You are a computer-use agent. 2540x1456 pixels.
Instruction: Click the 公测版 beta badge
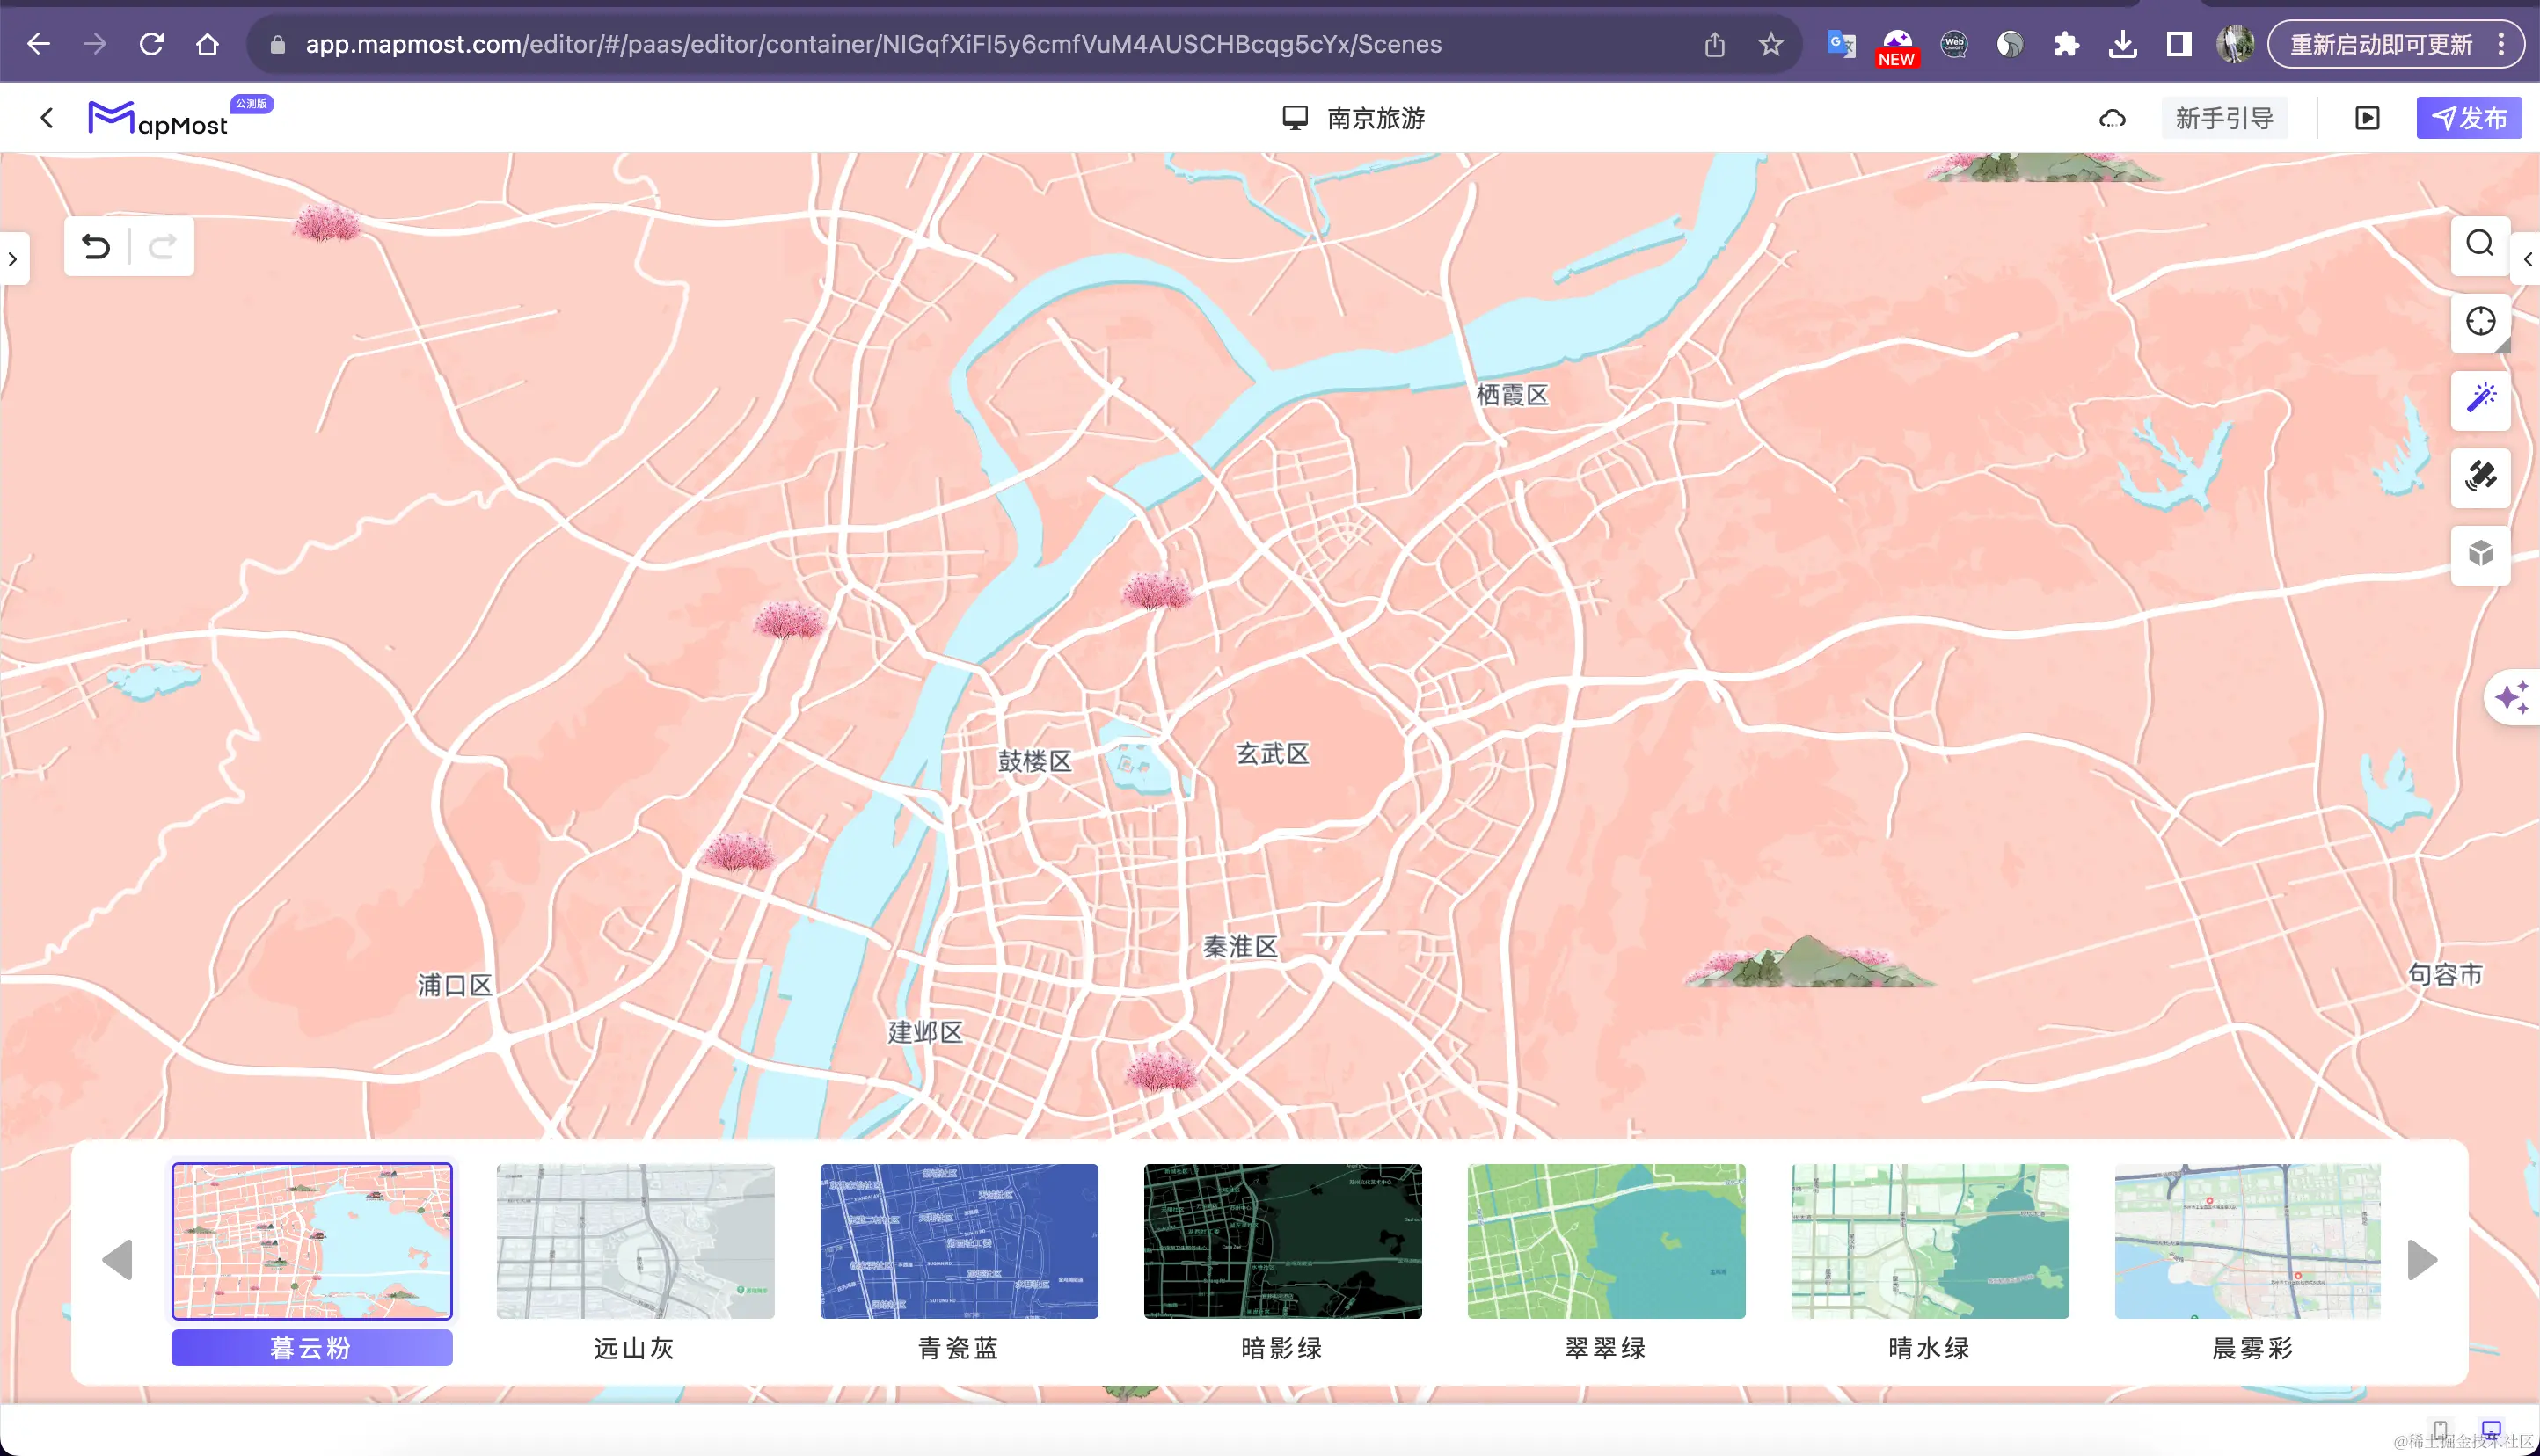(252, 104)
